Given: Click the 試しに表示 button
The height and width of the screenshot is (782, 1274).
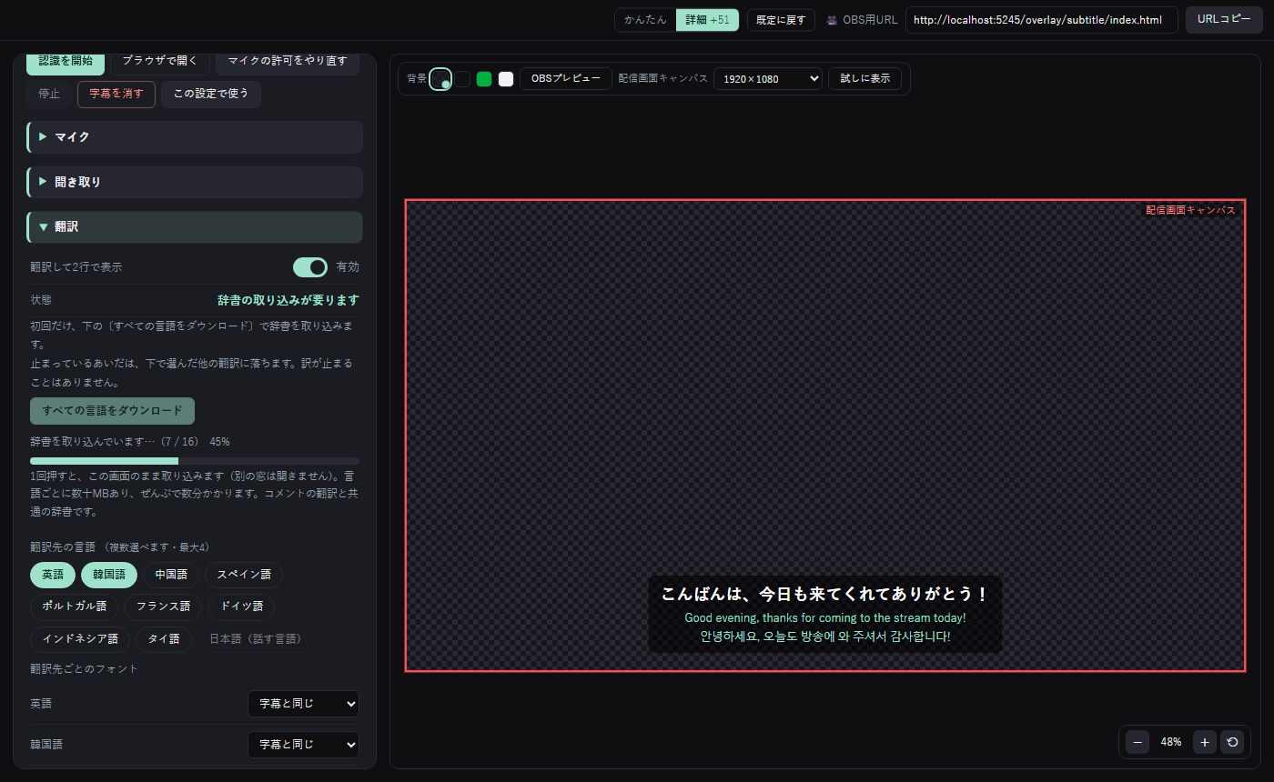Looking at the screenshot, I should [x=864, y=79].
